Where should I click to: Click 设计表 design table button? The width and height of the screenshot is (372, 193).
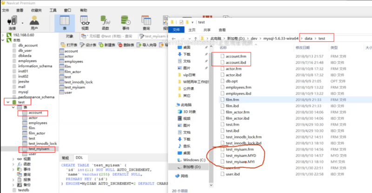[x=88, y=45]
